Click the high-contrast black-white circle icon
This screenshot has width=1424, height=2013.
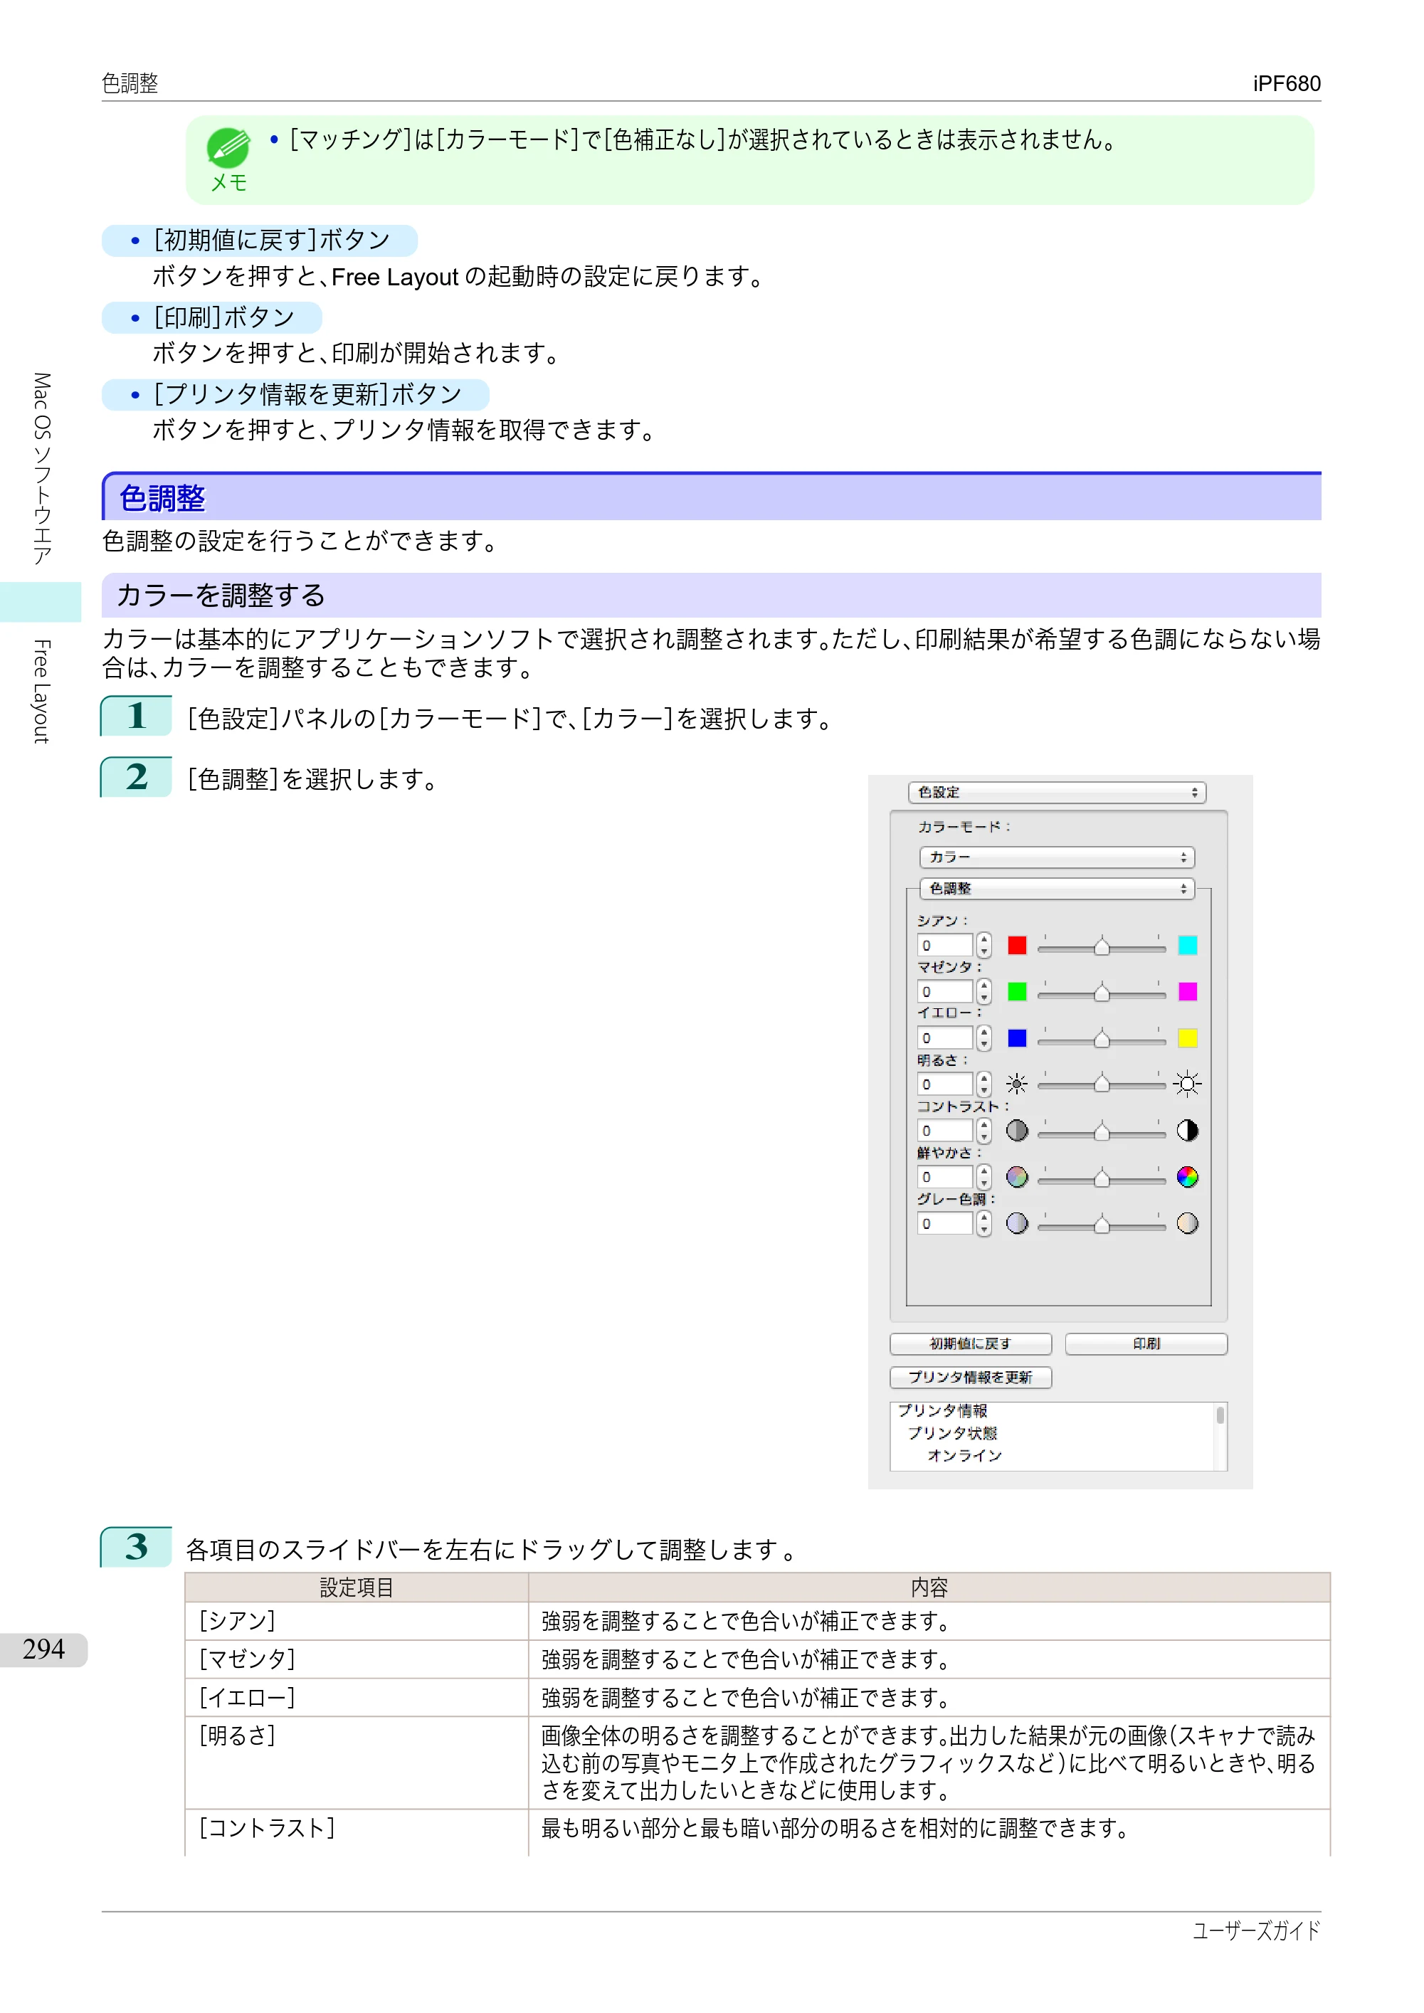[1187, 1131]
